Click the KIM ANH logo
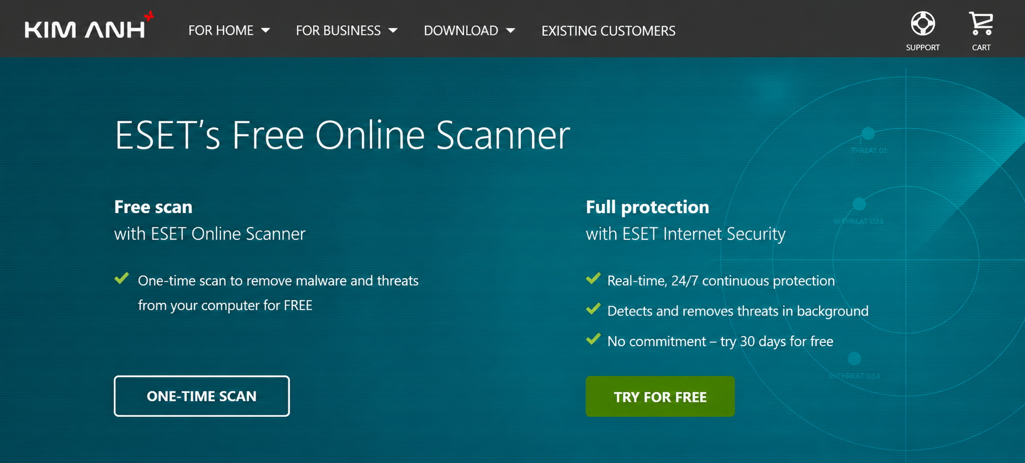1025x463 pixels. pos(89,26)
